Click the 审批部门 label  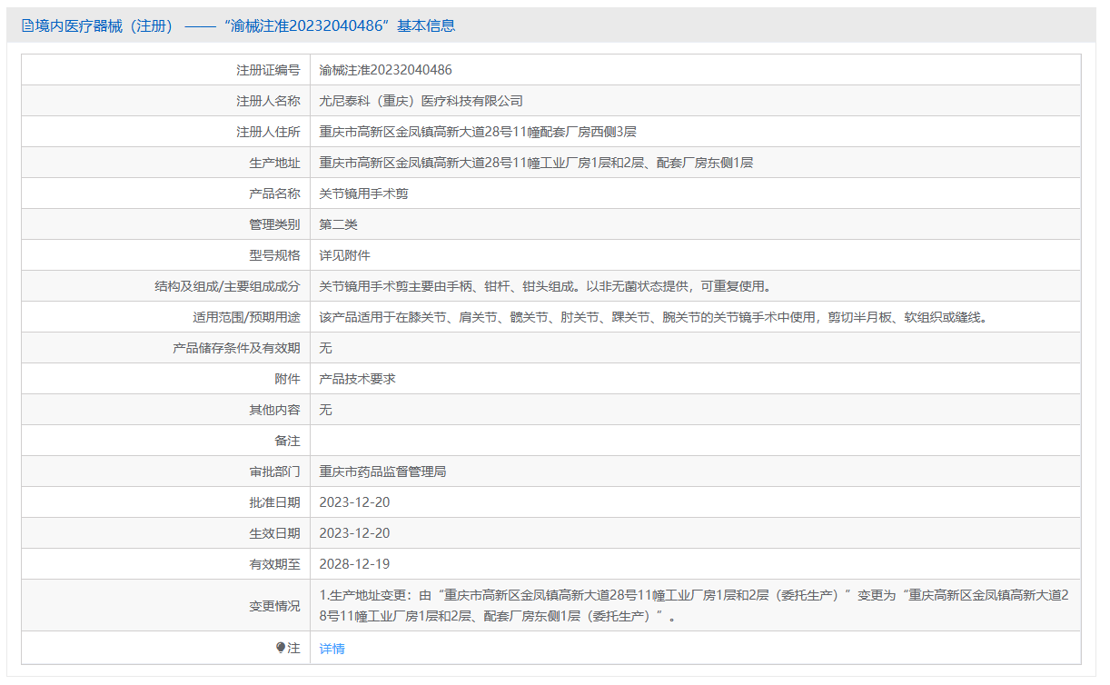274,472
